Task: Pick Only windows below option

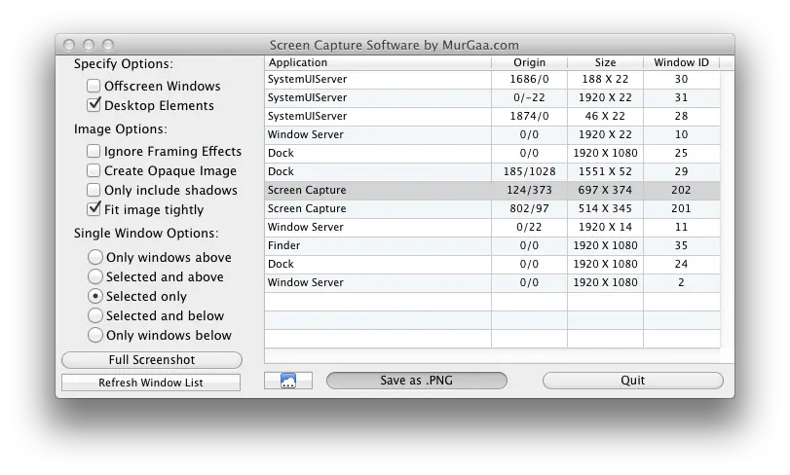Action: (95, 335)
